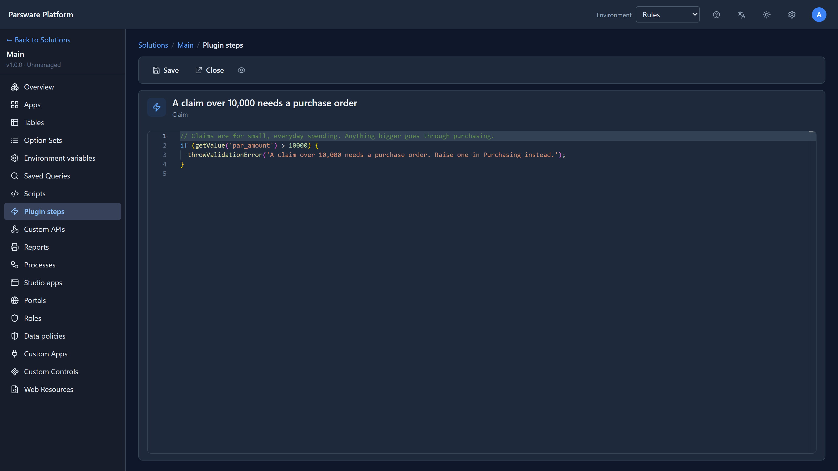Open the Solutions breadcrumb link
Viewport: 838px width, 471px height.
coord(153,45)
